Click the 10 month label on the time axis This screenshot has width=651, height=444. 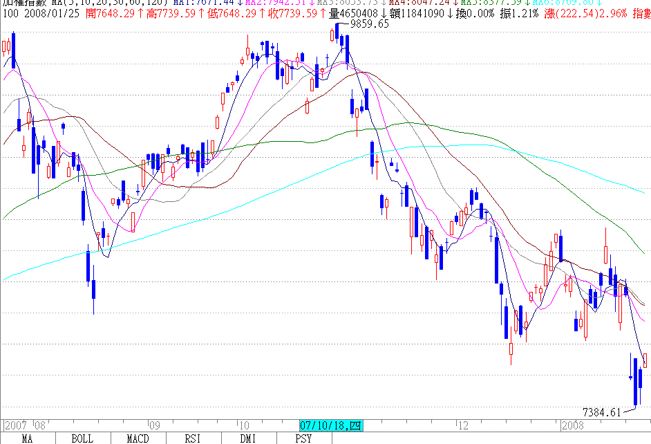point(243,425)
